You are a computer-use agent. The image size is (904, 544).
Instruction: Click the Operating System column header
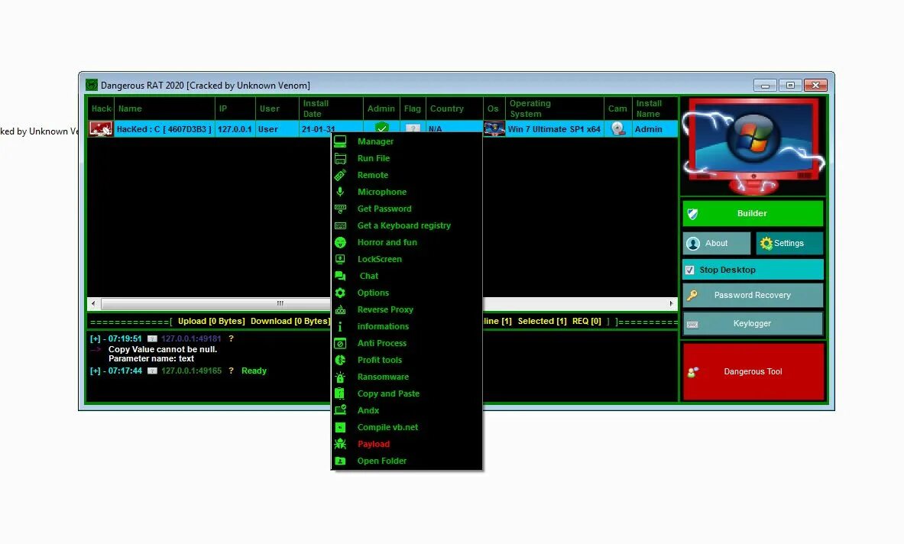click(x=555, y=108)
